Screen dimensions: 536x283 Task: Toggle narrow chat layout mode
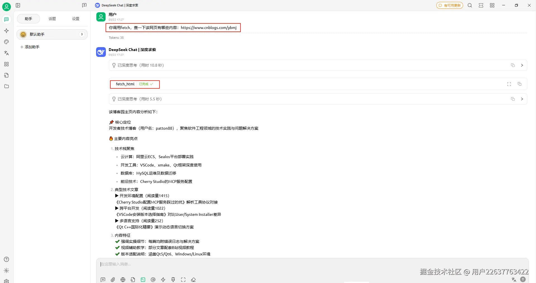point(481,5)
